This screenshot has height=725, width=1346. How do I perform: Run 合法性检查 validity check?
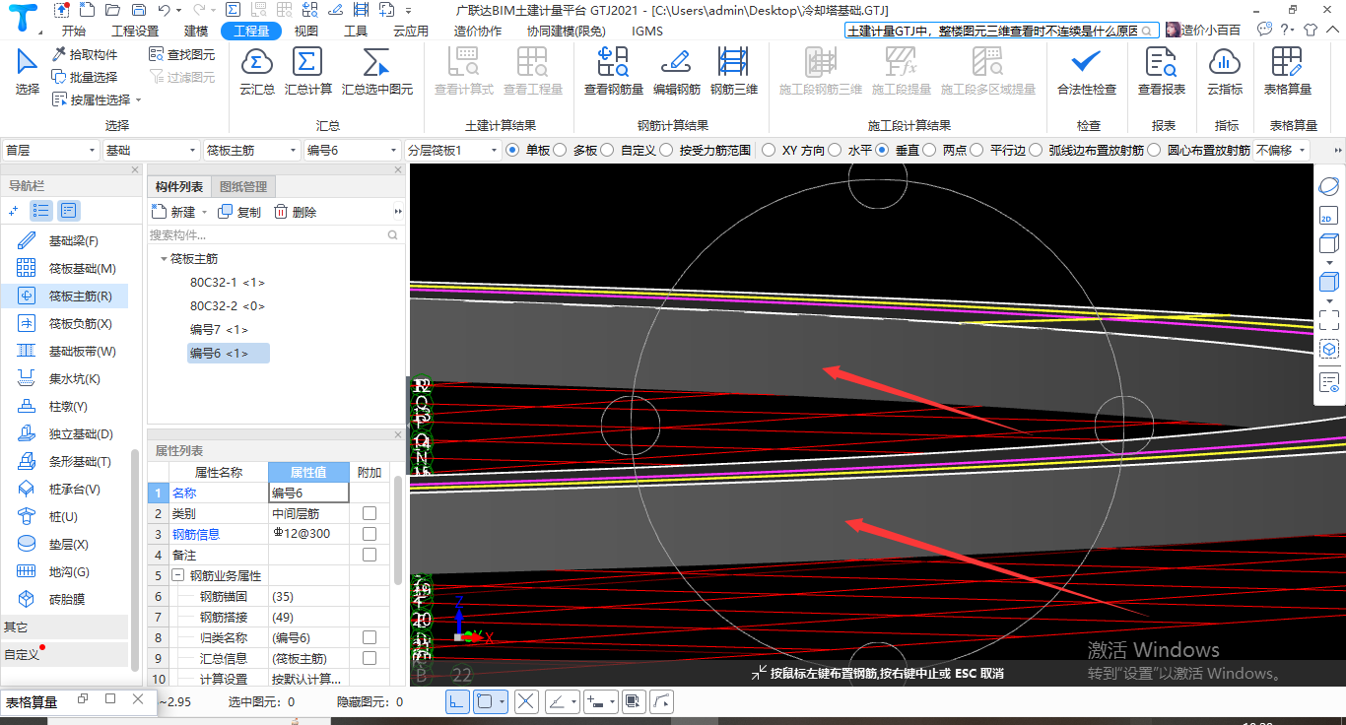pos(1087,71)
